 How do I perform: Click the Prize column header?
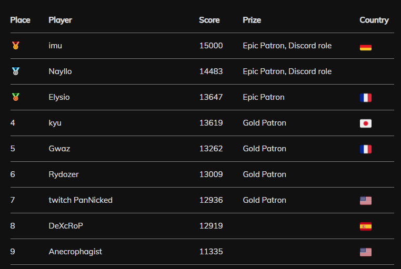pyautogui.click(x=252, y=20)
